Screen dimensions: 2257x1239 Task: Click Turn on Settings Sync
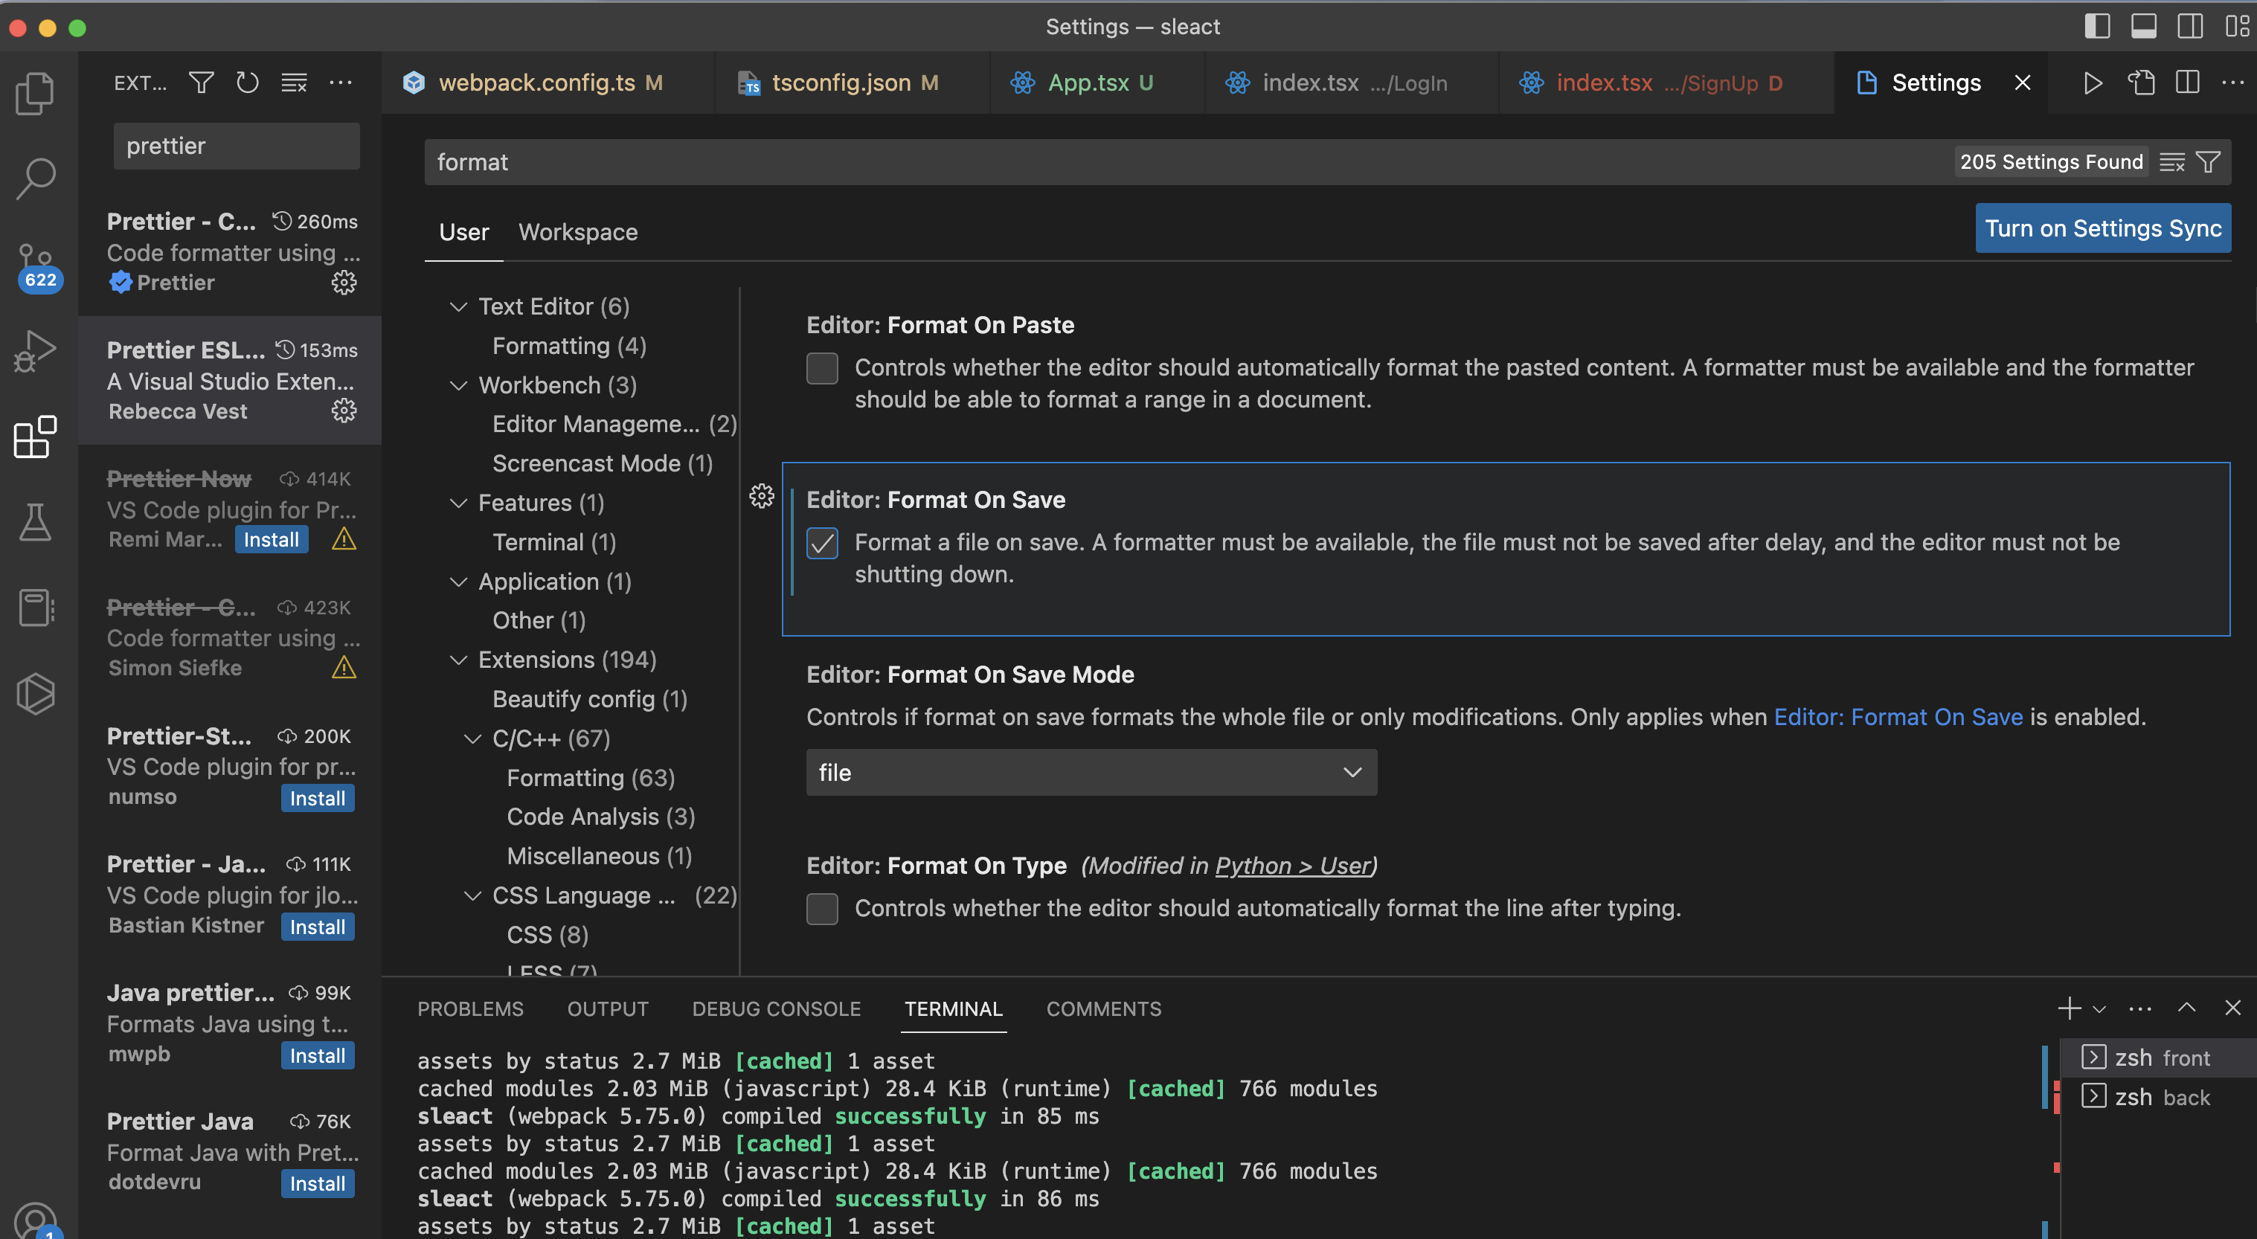pyautogui.click(x=2104, y=228)
